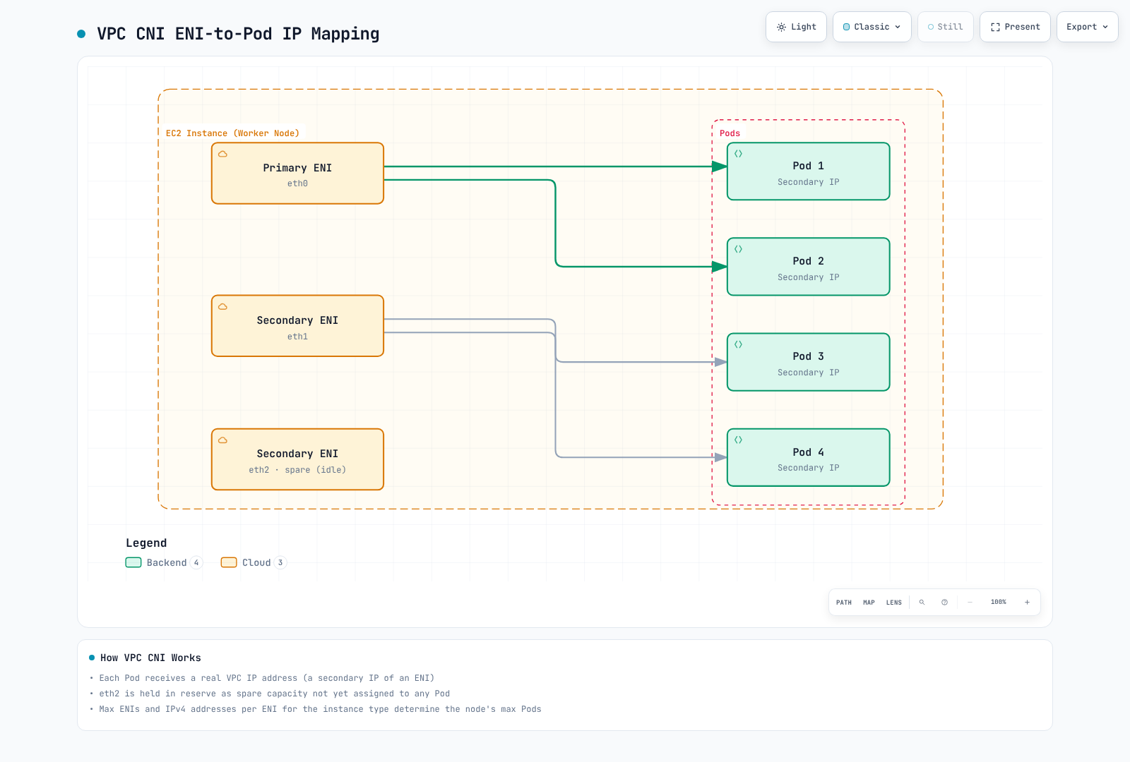Image resolution: width=1130 pixels, height=762 pixels.
Task: Zoom out with the minus icon
Action: click(970, 603)
